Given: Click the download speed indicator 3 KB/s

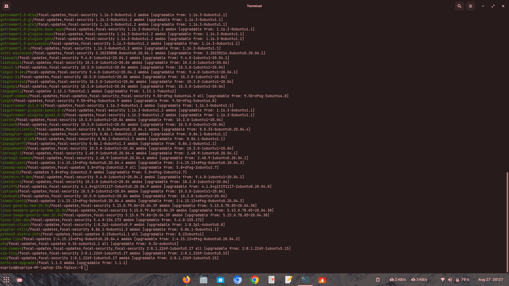Looking at the screenshot, I should pos(419,280).
